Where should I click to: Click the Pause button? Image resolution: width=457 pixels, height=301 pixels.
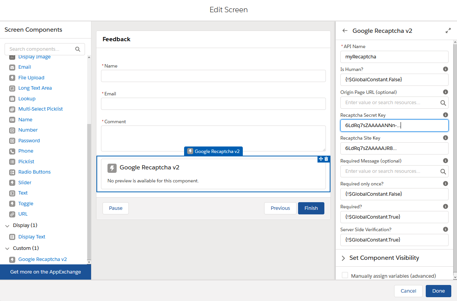tap(116, 208)
